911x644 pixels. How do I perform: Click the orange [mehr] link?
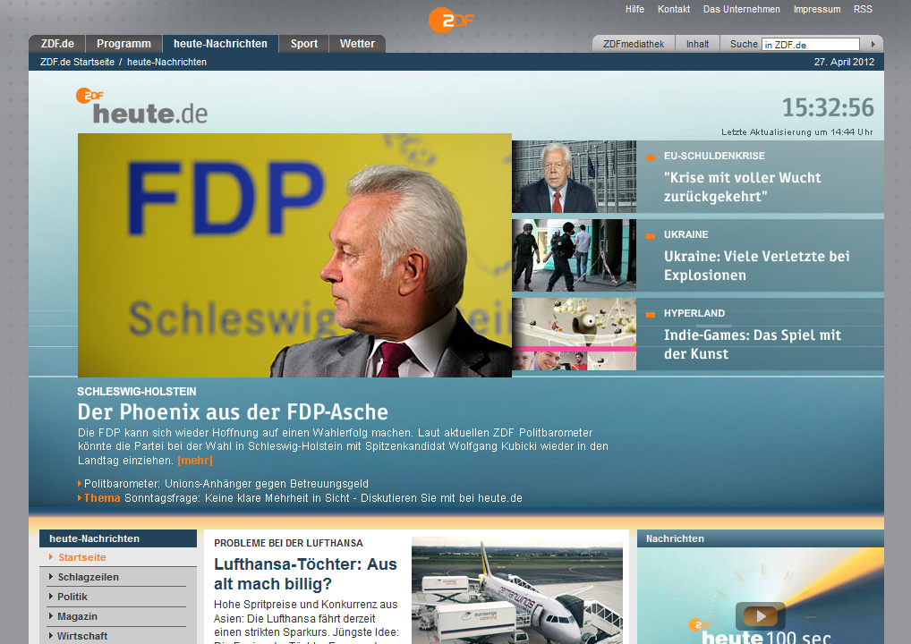tap(195, 461)
